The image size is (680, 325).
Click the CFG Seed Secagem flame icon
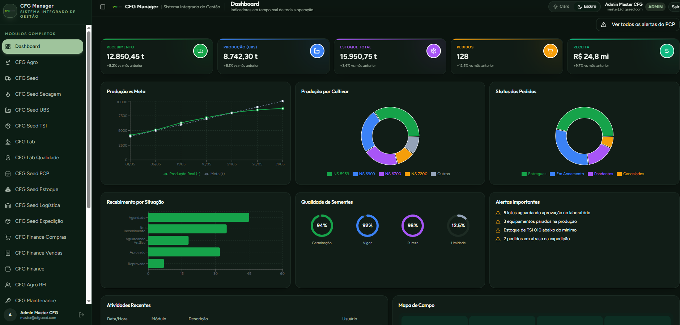(8, 94)
